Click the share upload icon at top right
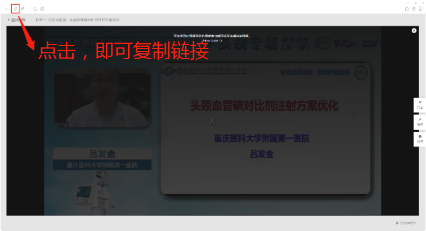 [406, 9]
